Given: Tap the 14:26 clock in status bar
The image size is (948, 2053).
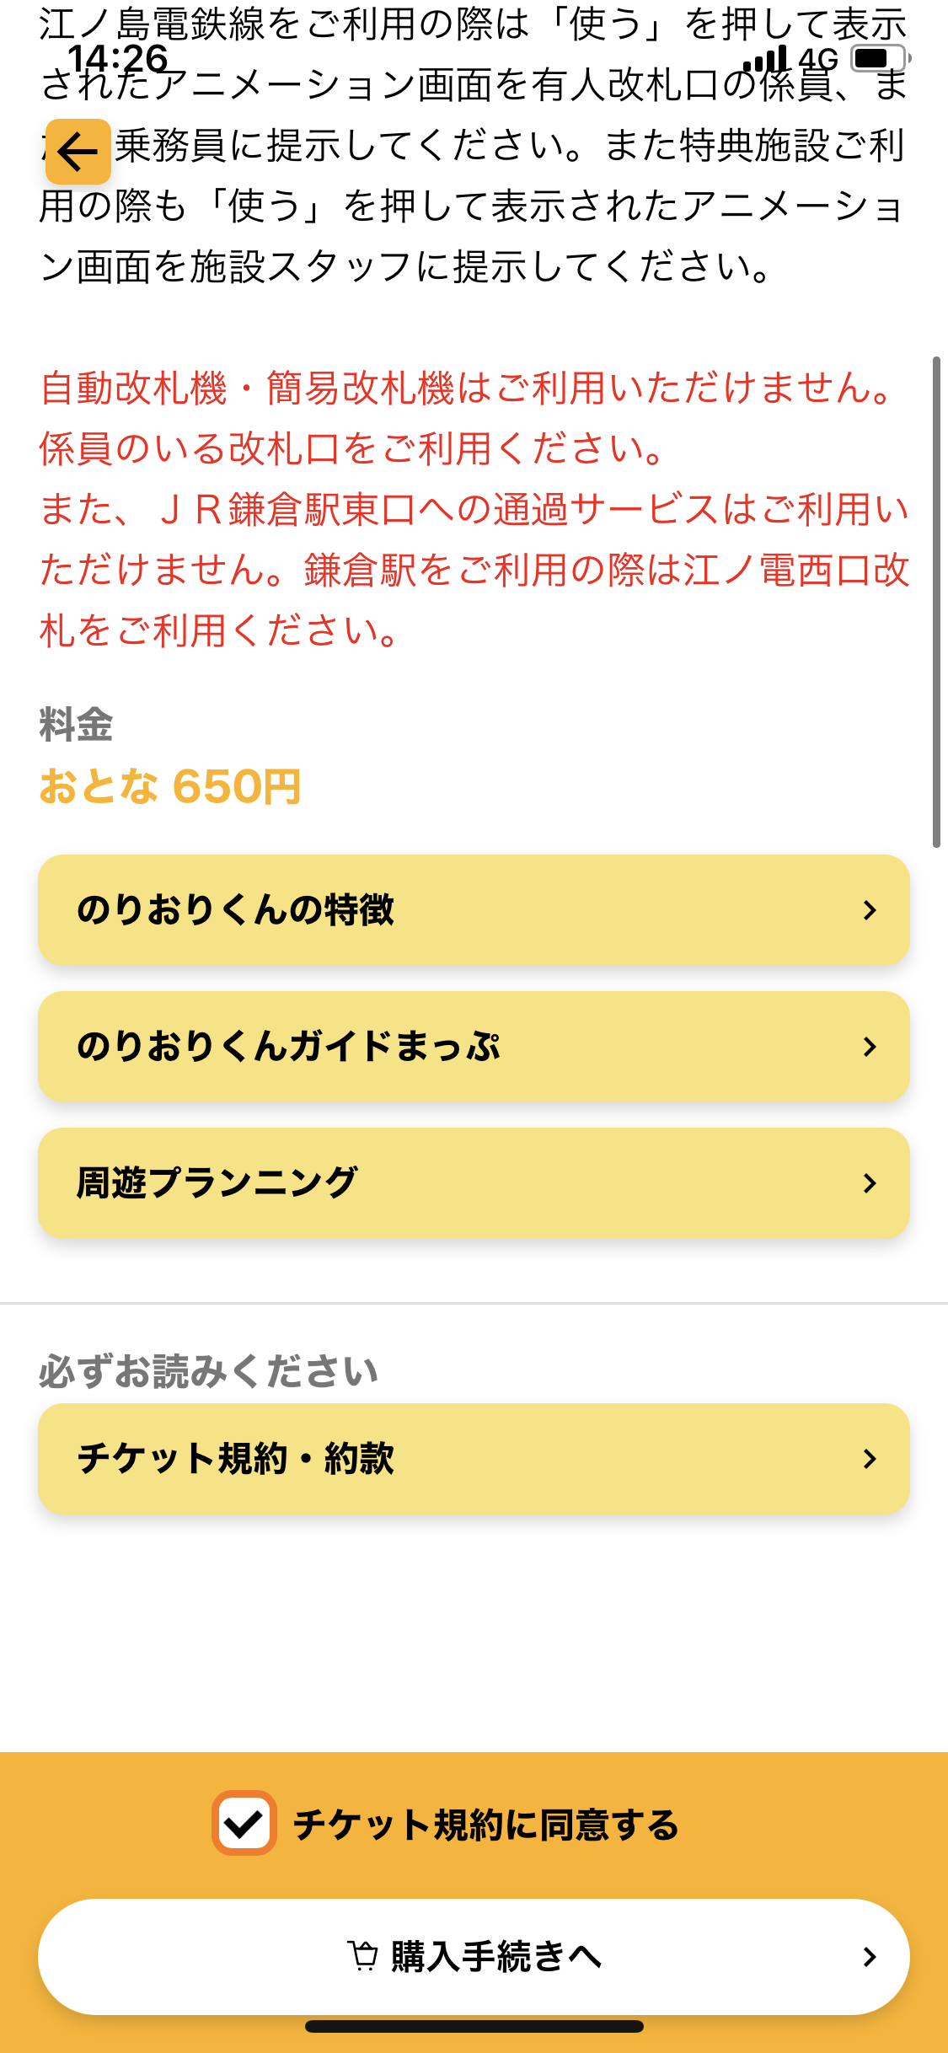Looking at the screenshot, I should tap(118, 59).
